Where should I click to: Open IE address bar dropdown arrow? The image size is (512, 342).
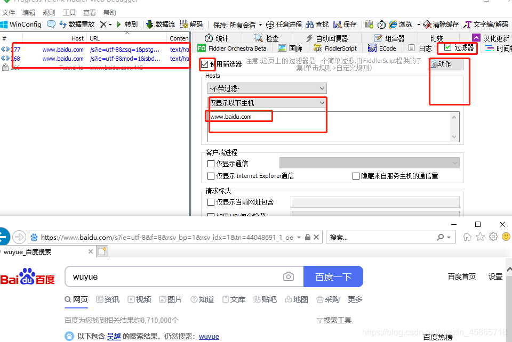tap(299, 238)
